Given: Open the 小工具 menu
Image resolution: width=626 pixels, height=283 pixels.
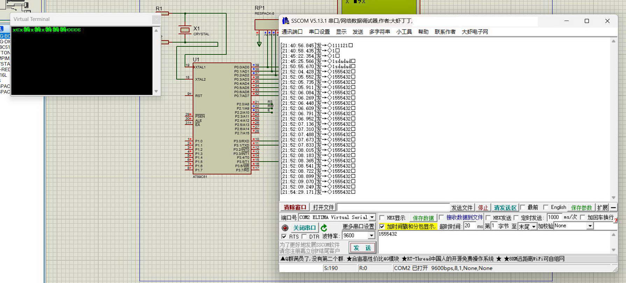Looking at the screenshot, I should click(404, 32).
